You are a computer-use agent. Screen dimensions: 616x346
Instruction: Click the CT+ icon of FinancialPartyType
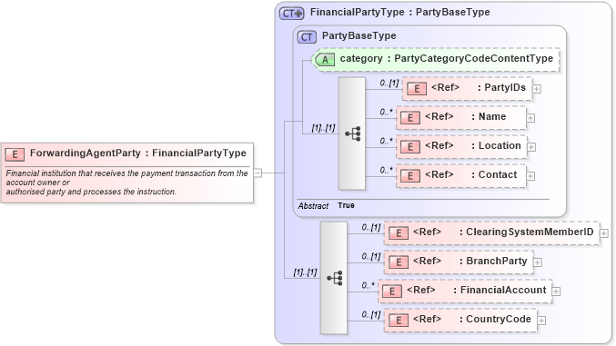[291, 14]
